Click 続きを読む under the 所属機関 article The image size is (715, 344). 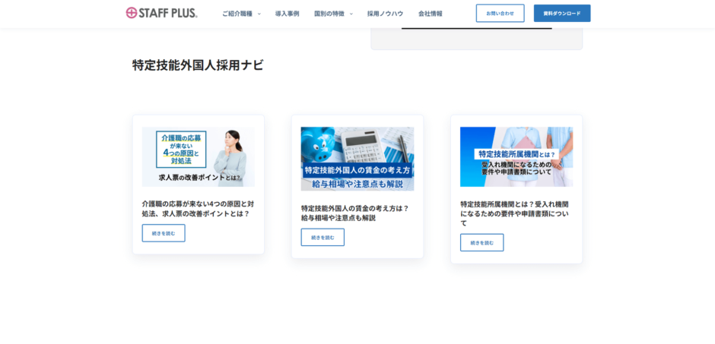[481, 242]
